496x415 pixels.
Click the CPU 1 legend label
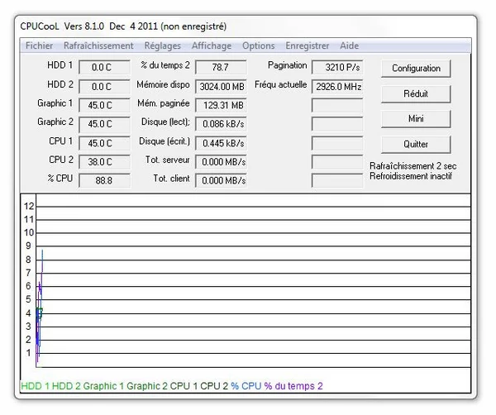pyautogui.click(x=184, y=386)
